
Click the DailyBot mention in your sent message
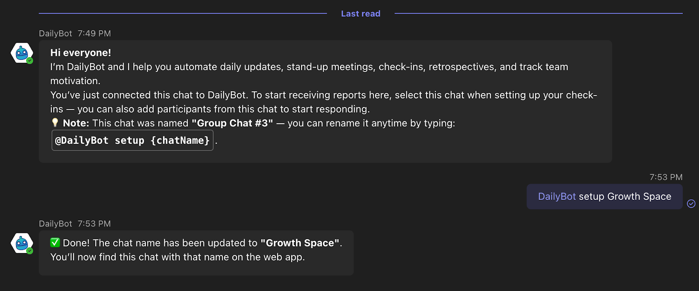pos(557,196)
